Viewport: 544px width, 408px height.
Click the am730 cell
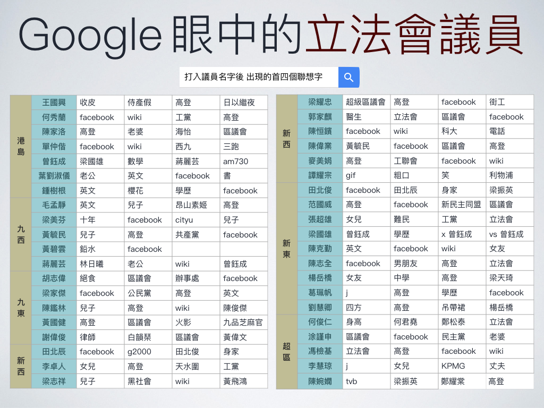click(x=244, y=161)
